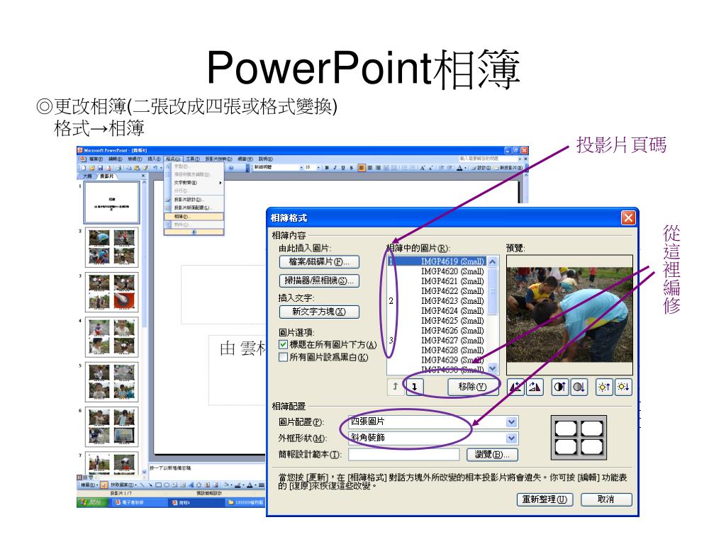This screenshot has width=726, height=544.
Task: Click Save icon in PowerPoint toolbar
Action: tap(101, 167)
